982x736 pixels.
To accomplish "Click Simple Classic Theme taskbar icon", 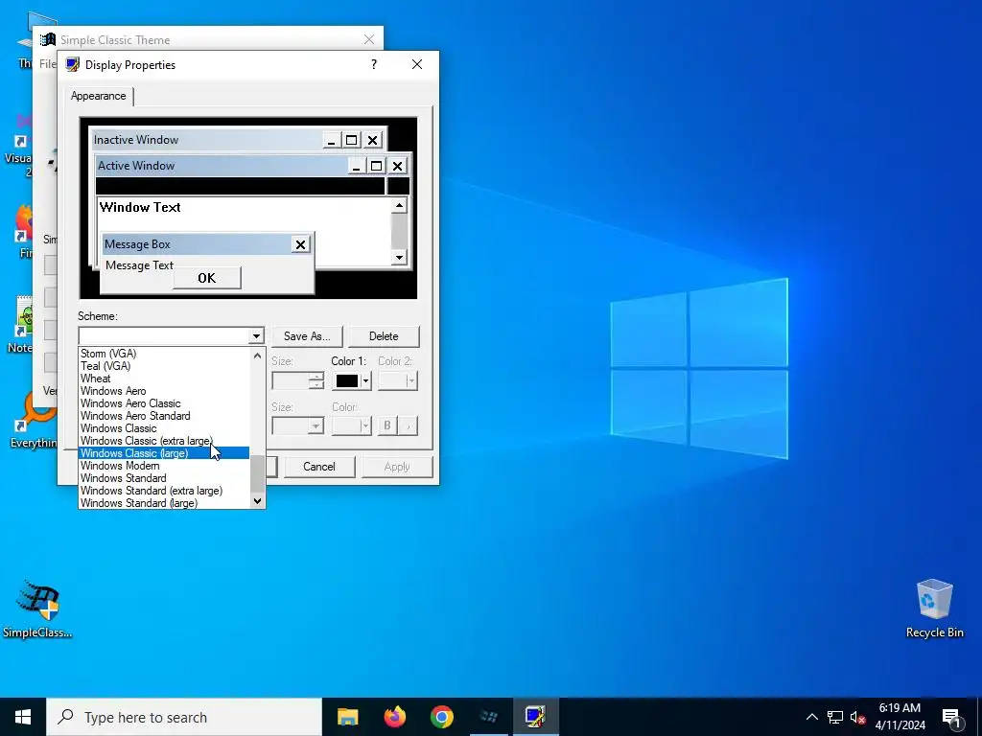I will [488, 717].
